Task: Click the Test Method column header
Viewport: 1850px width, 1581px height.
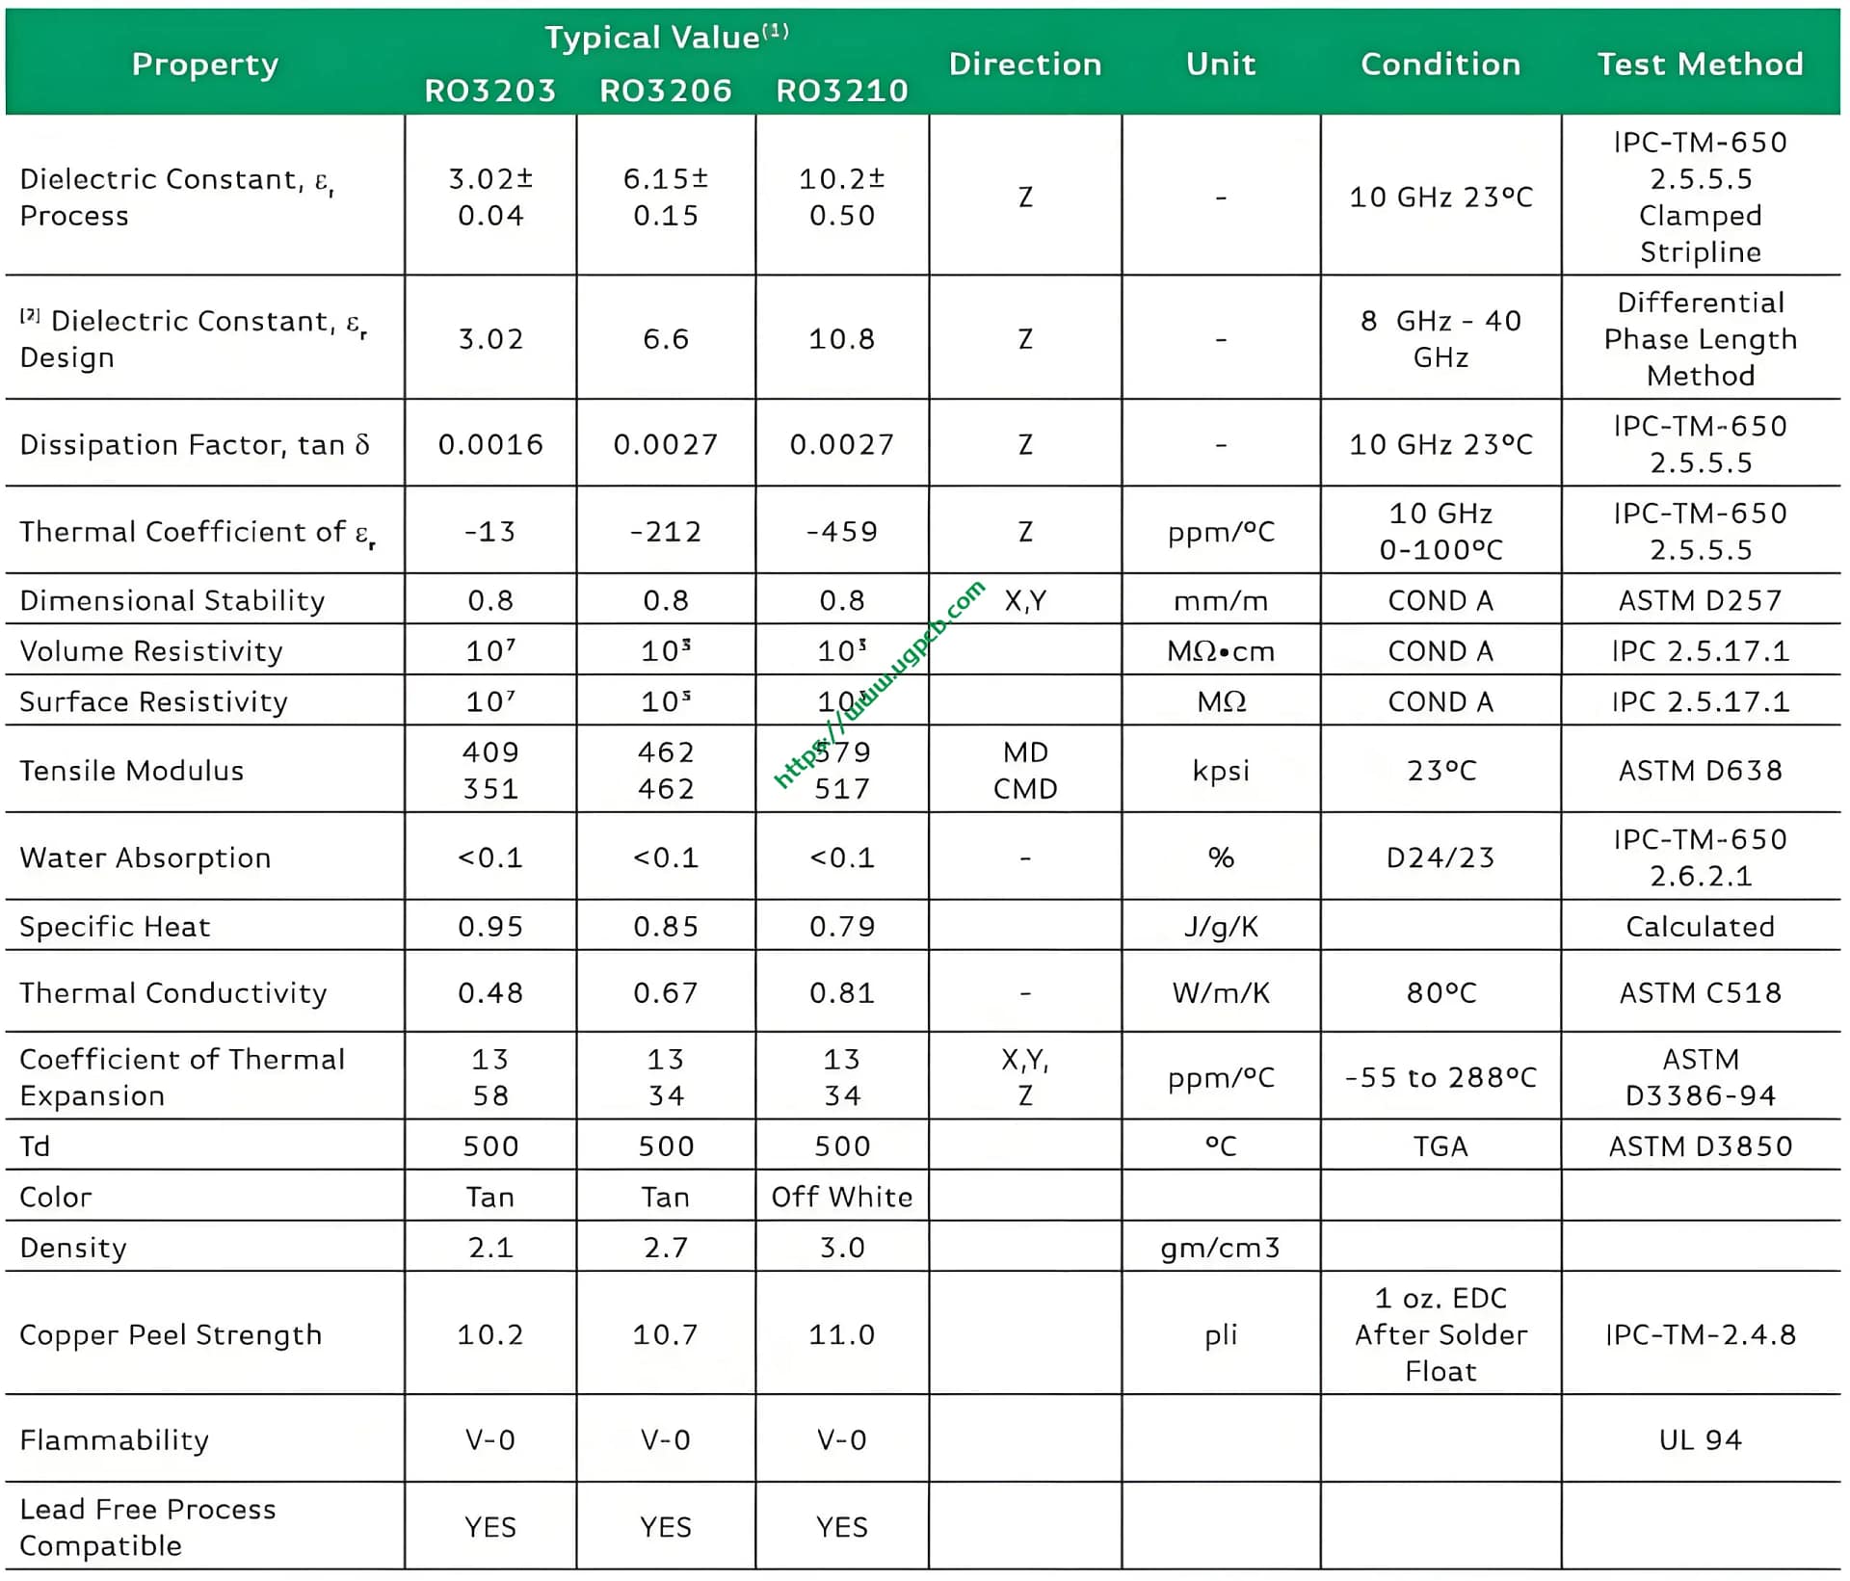Action: click(x=1700, y=64)
